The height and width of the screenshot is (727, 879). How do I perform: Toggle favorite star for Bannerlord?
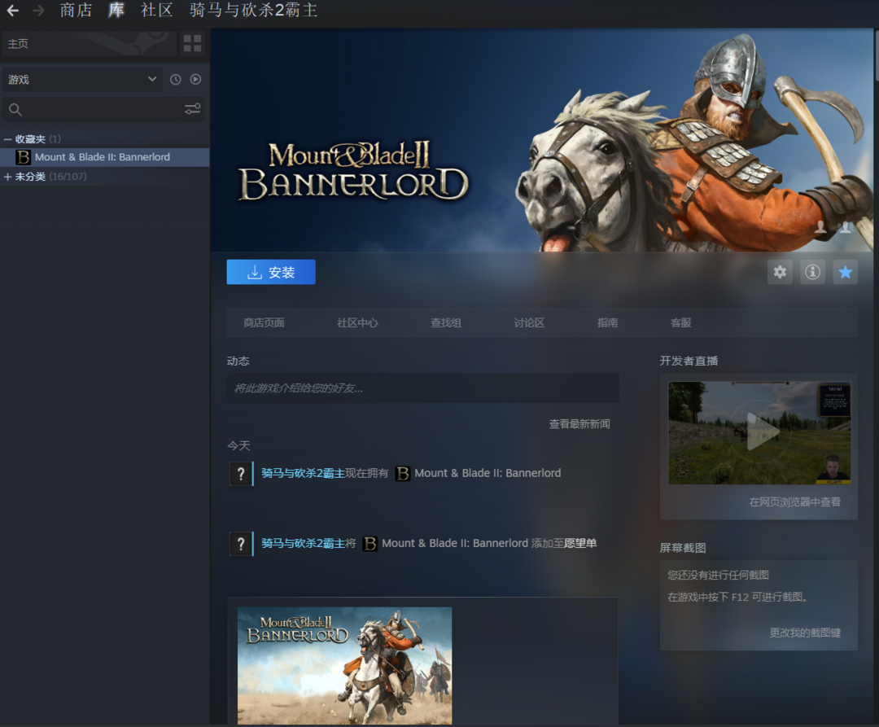[x=845, y=272]
